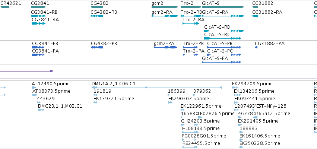This screenshot has width=317, height=149.
Task: Open EST HL08133.5prime
Action: click(201, 129)
